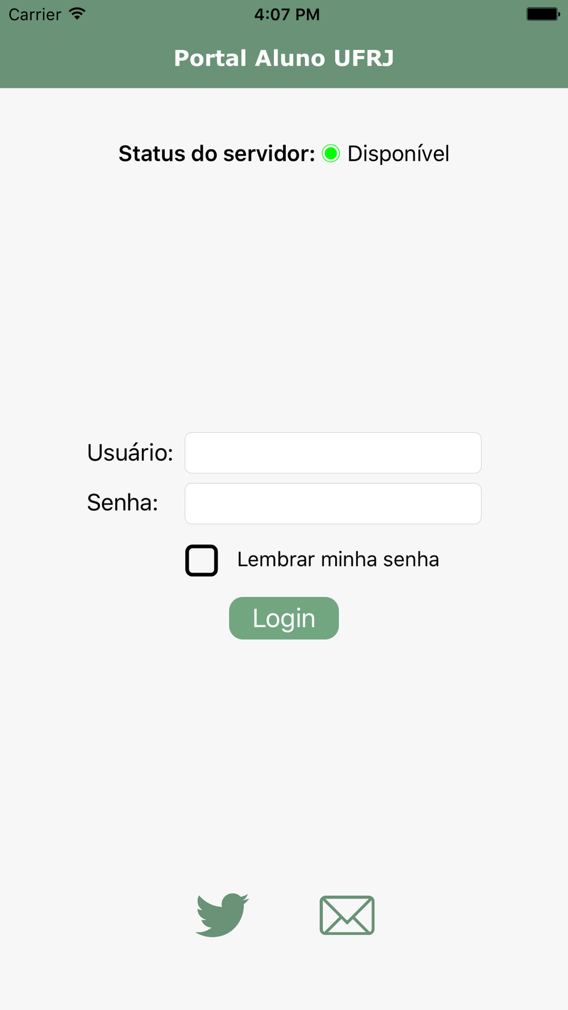
Task: Tap the 4:07 PM clock
Action: click(287, 14)
